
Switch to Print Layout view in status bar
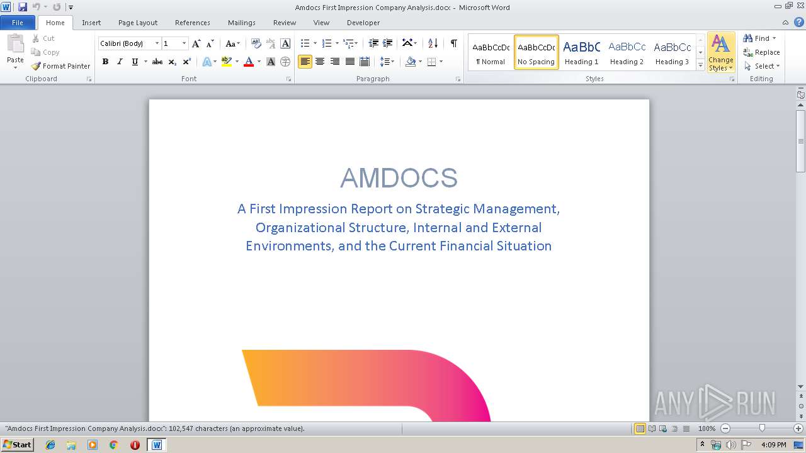pyautogui.click(x=640, y=428)
